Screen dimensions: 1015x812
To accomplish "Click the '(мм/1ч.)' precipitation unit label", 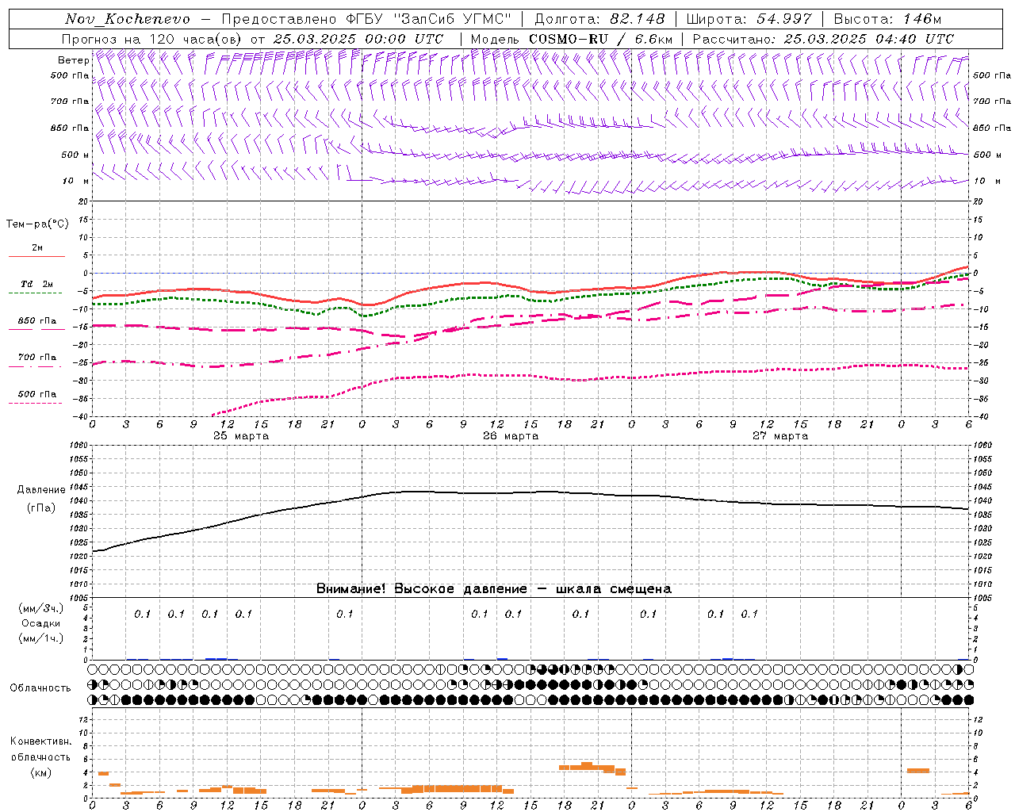I will (x=41, y=638).
